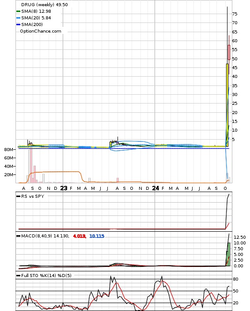
Task: Click the DRUG (weekly) 49.50 title
Action: 44,4
